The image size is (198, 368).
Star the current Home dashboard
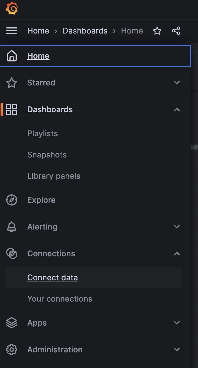point(157,31)
